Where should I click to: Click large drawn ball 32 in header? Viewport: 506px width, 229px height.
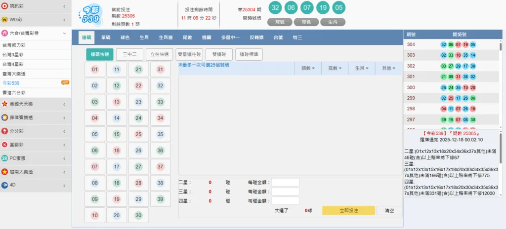click(x=275, y=8)
